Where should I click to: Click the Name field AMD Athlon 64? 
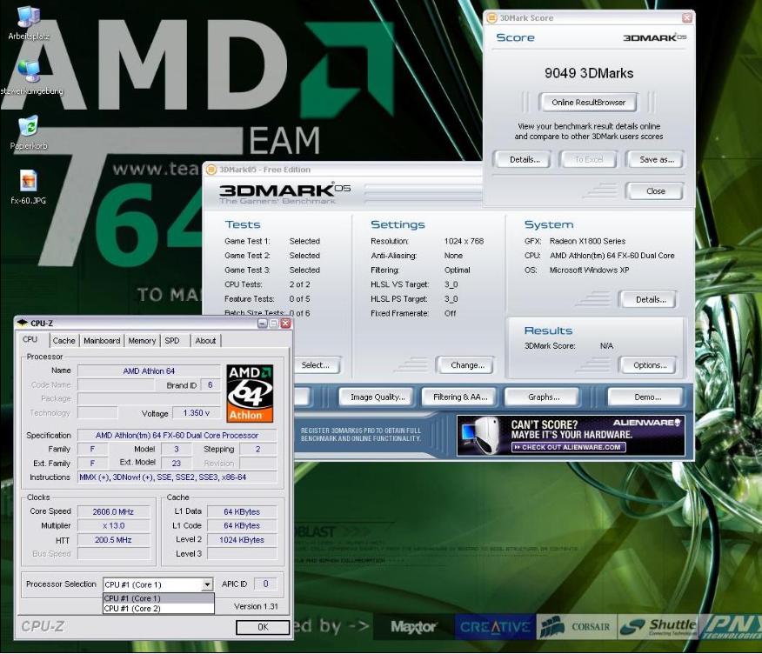click(x=149, y=370)
